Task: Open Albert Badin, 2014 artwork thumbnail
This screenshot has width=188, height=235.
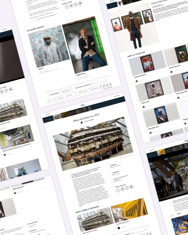Action: click(x=161, y=115)
